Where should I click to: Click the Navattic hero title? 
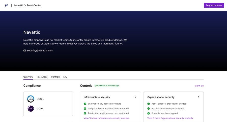(32, 32)
